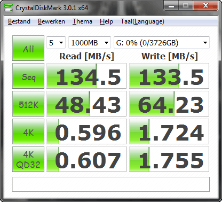
Task: Click the Seq write result 133.5
Action: click(169, 76)
